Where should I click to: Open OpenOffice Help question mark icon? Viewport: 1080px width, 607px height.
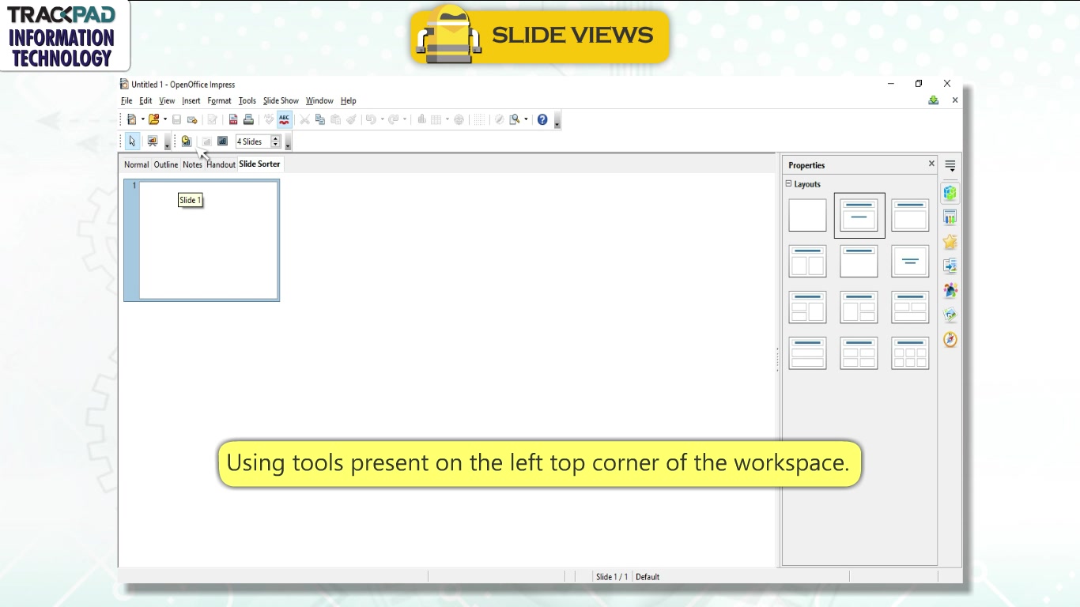pos(542,119)
